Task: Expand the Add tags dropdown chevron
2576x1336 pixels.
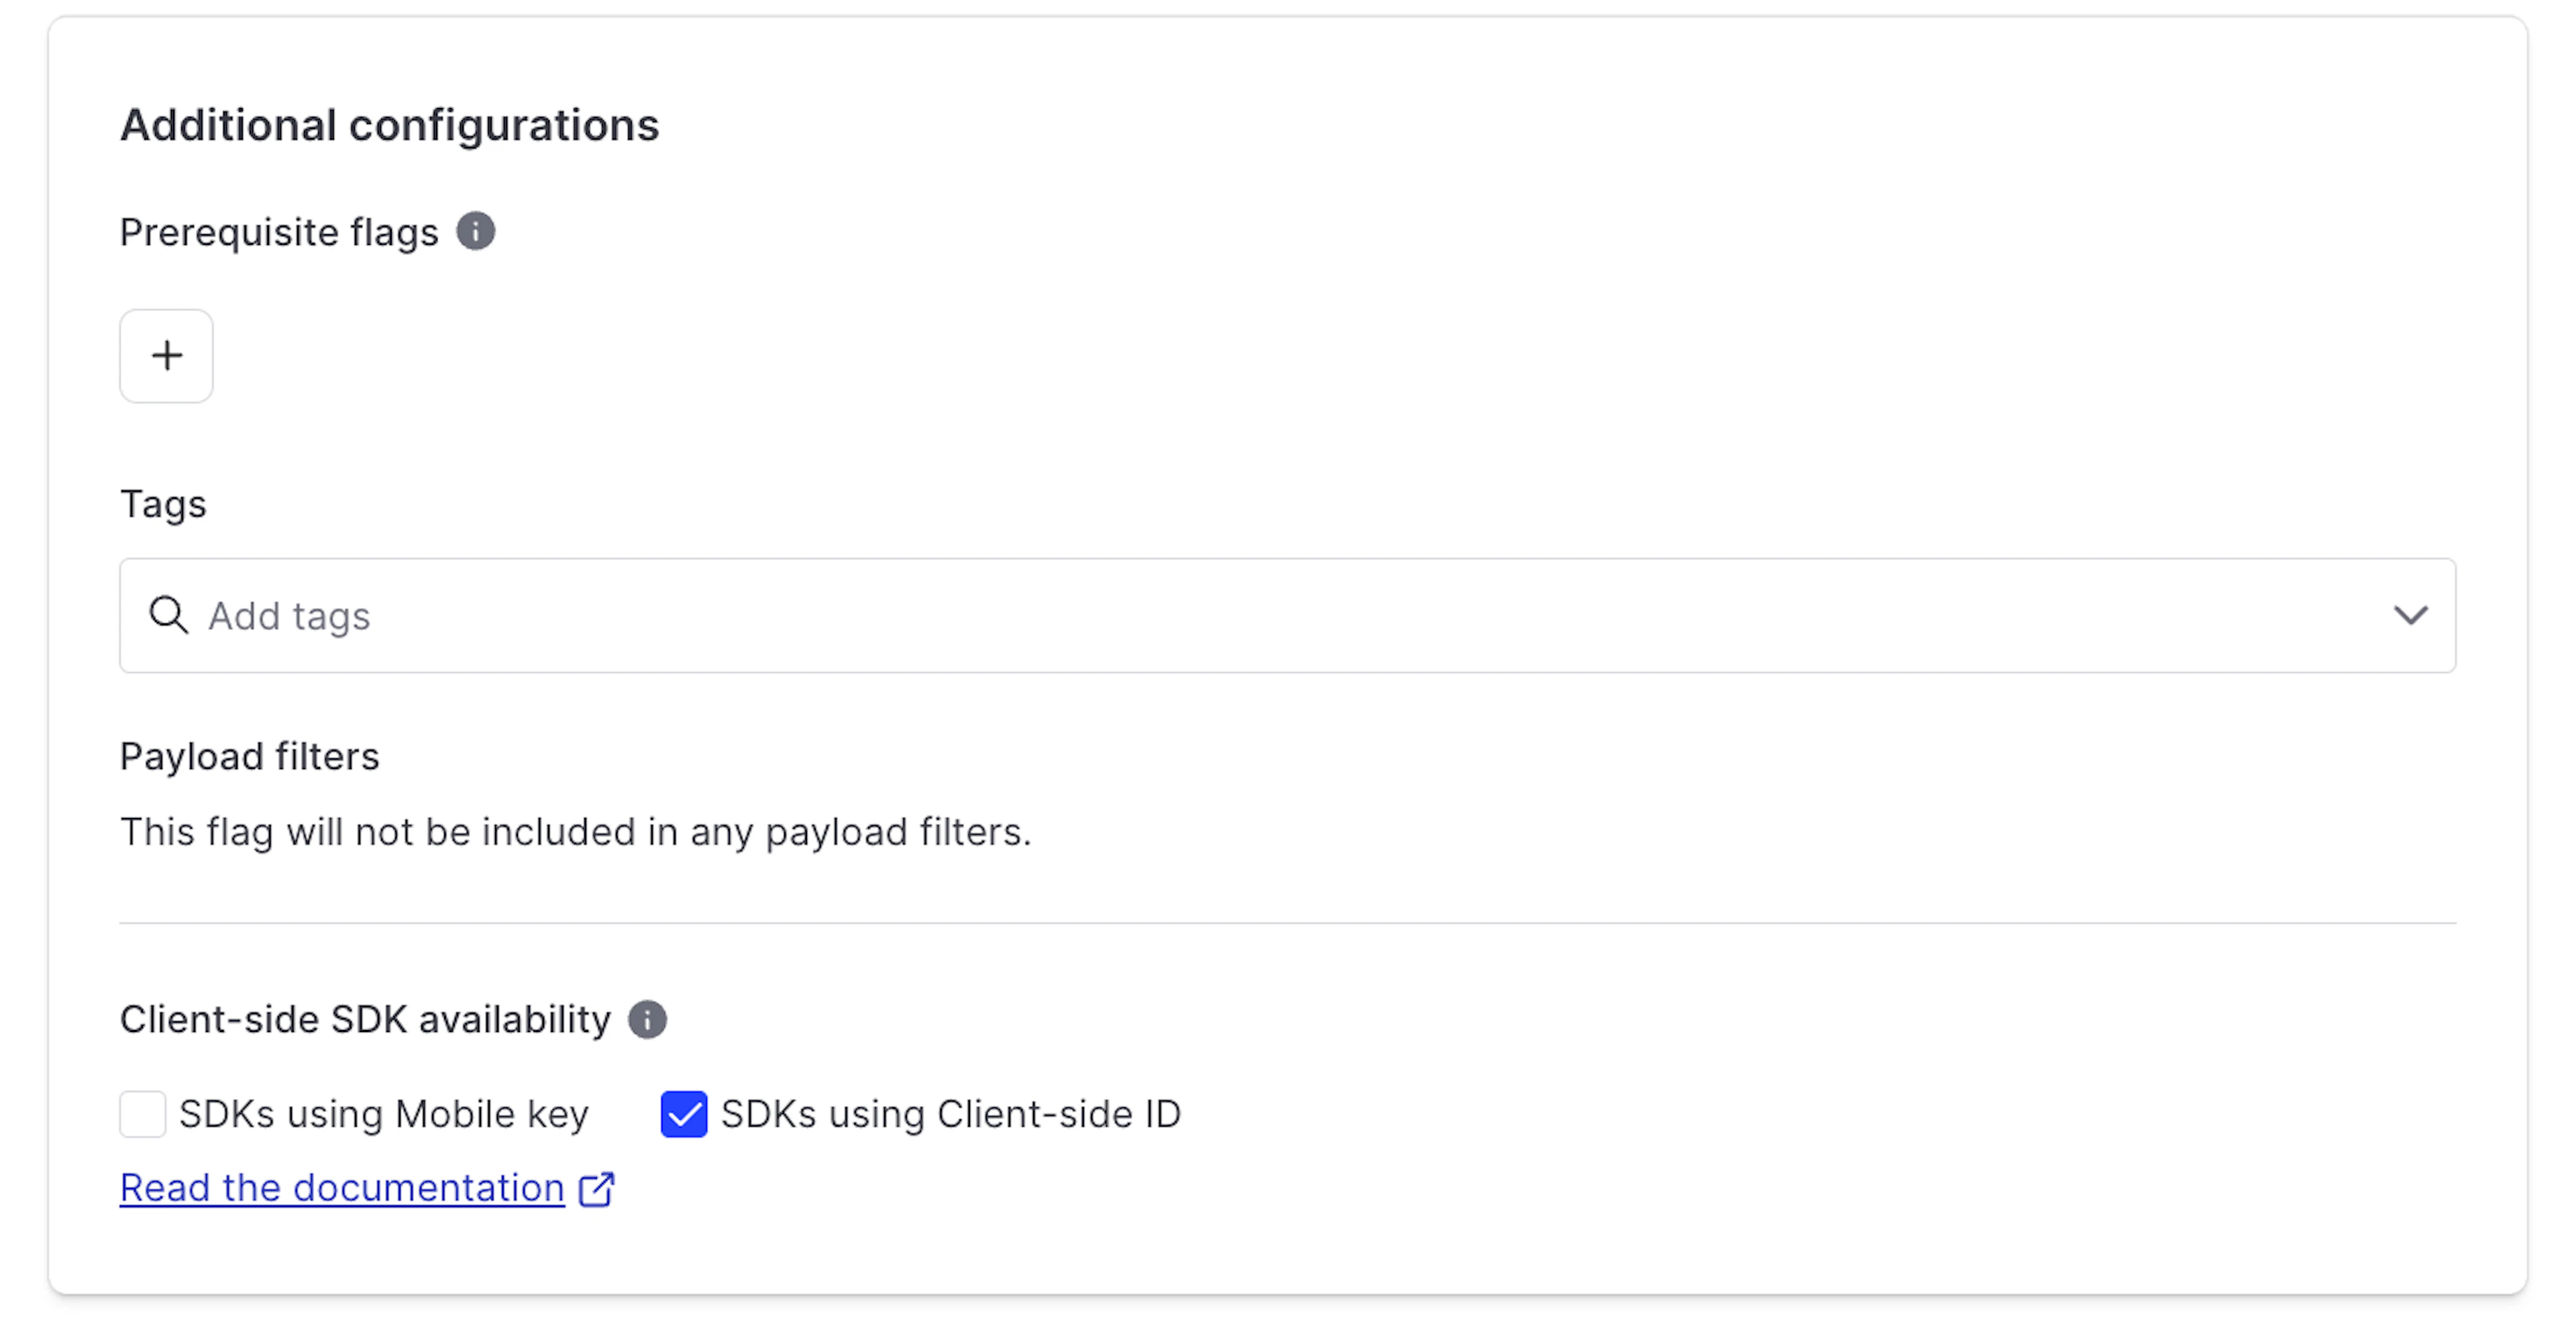Action: [2410, 616]
